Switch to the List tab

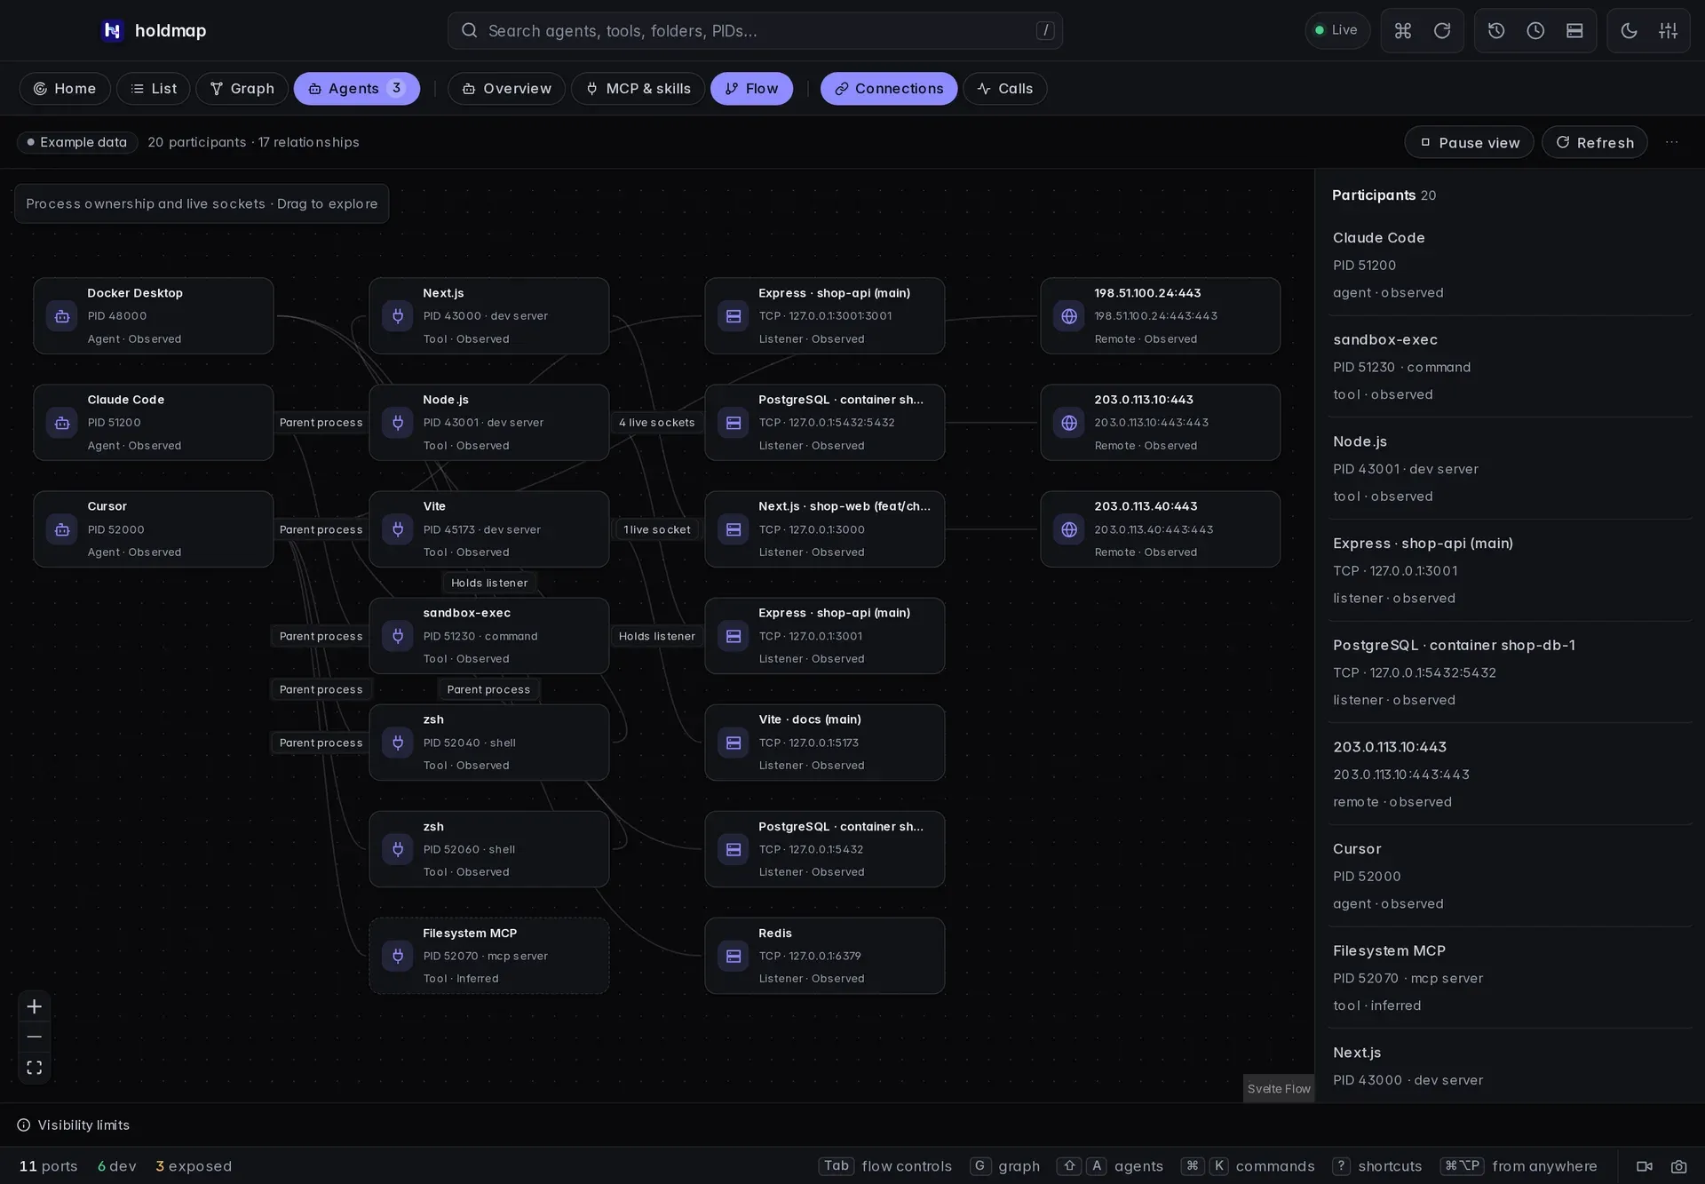(x=153, y=89)
